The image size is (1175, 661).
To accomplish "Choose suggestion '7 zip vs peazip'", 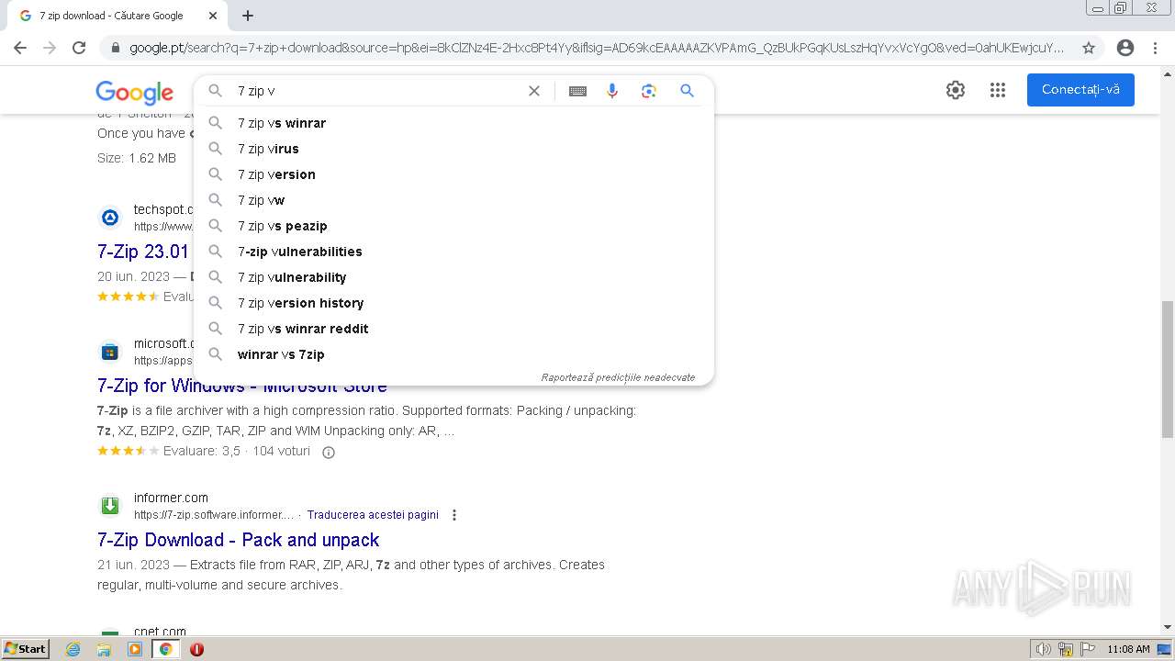I will click(x=453, y=226).
